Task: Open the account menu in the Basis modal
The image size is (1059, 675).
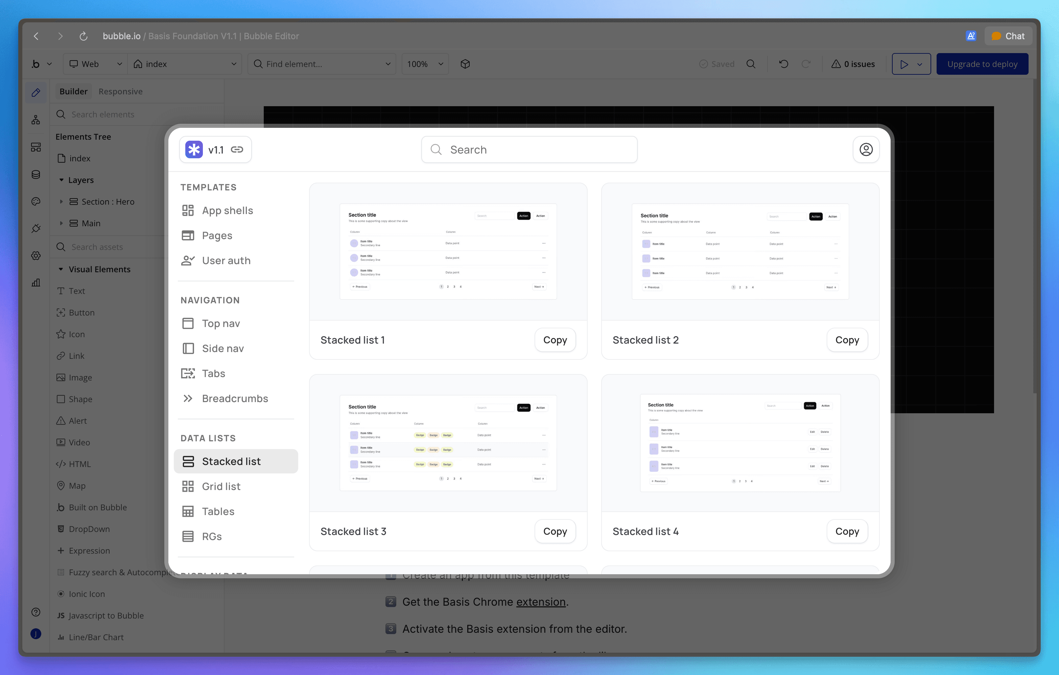Action: [x=866, y=149]
